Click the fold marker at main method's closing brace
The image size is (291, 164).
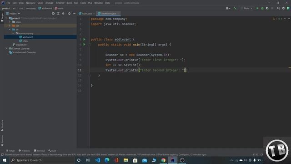(89, 75)
